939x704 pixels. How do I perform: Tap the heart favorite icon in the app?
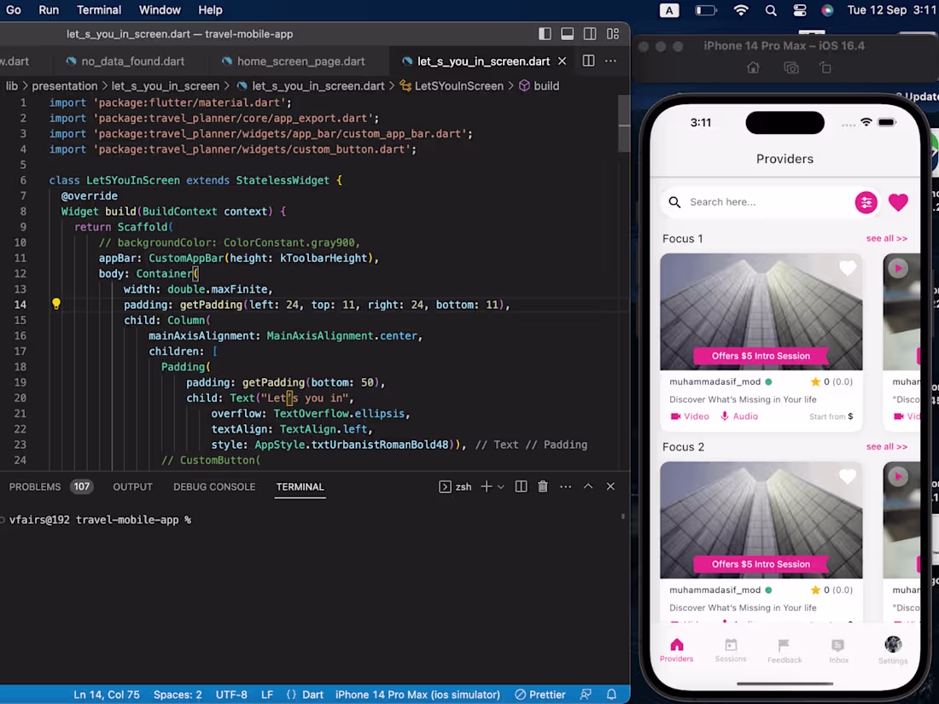point(898,202)
